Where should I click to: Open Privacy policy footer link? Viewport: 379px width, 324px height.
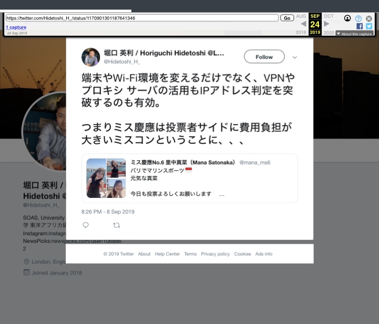[215, 254]
